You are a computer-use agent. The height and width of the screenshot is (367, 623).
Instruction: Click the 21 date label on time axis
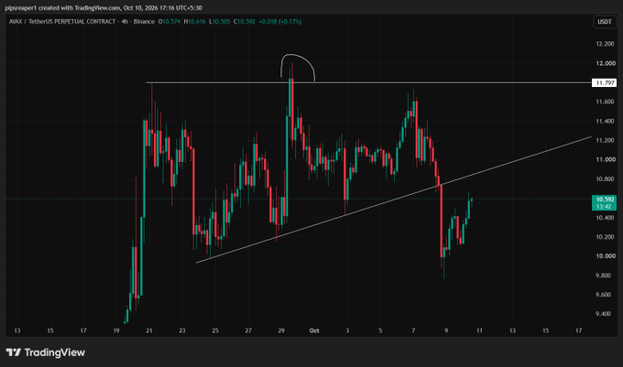coord(149,330)
